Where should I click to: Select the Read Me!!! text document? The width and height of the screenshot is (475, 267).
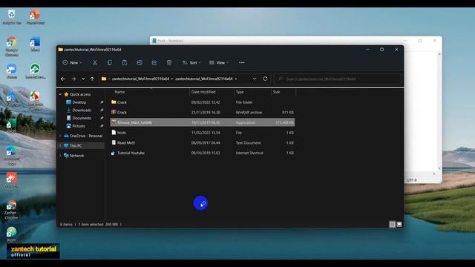pyautogui.click(x=203, y=143)
